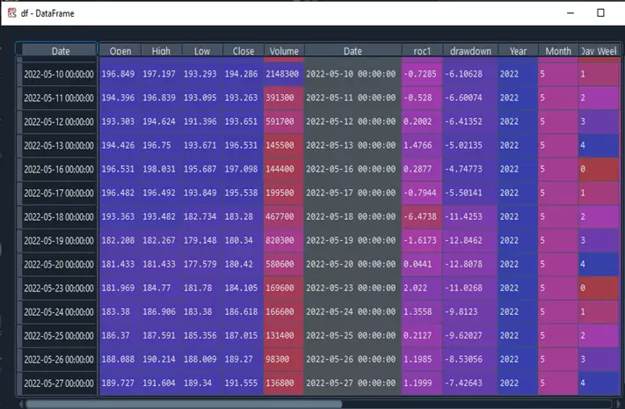
Task: Select index row 2022-05-17 00:00:00
Action: [x=57, y=193]
